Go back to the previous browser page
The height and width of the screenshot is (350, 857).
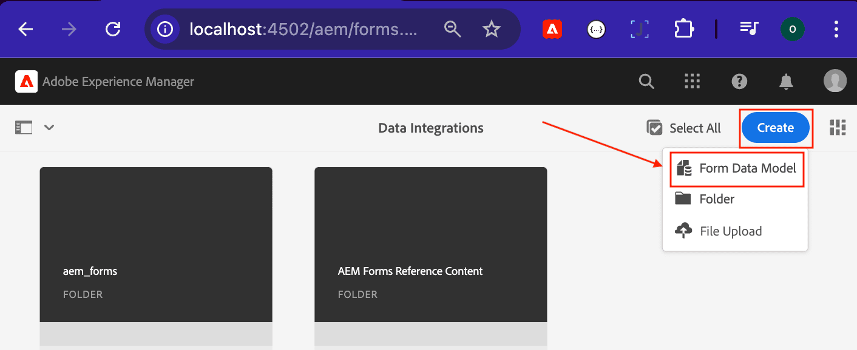tap(25, 29)
